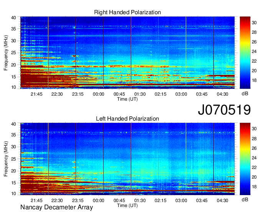Click the 01:30 tick under Left Handed plot
The height and width of the screenshot is (212, 261).
pos(140,200)
